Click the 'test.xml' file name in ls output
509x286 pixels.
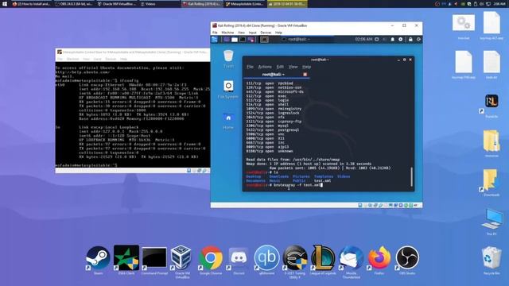click(x=322, y=180)
